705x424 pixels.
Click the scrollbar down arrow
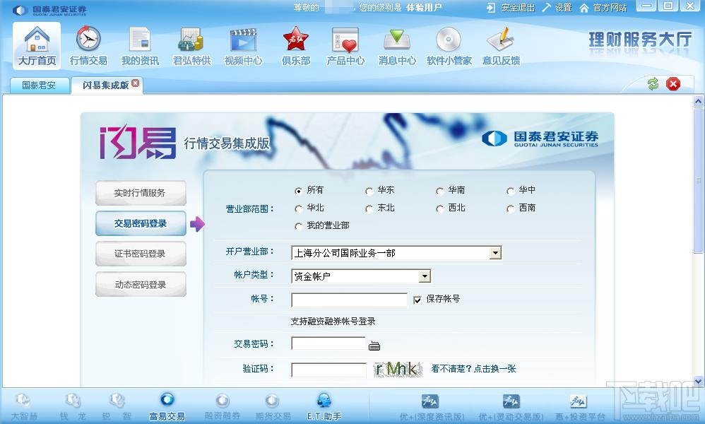tap(698, 381)
